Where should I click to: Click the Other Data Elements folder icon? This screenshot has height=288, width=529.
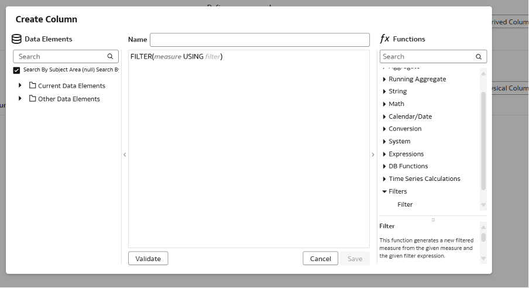(33, 99)
